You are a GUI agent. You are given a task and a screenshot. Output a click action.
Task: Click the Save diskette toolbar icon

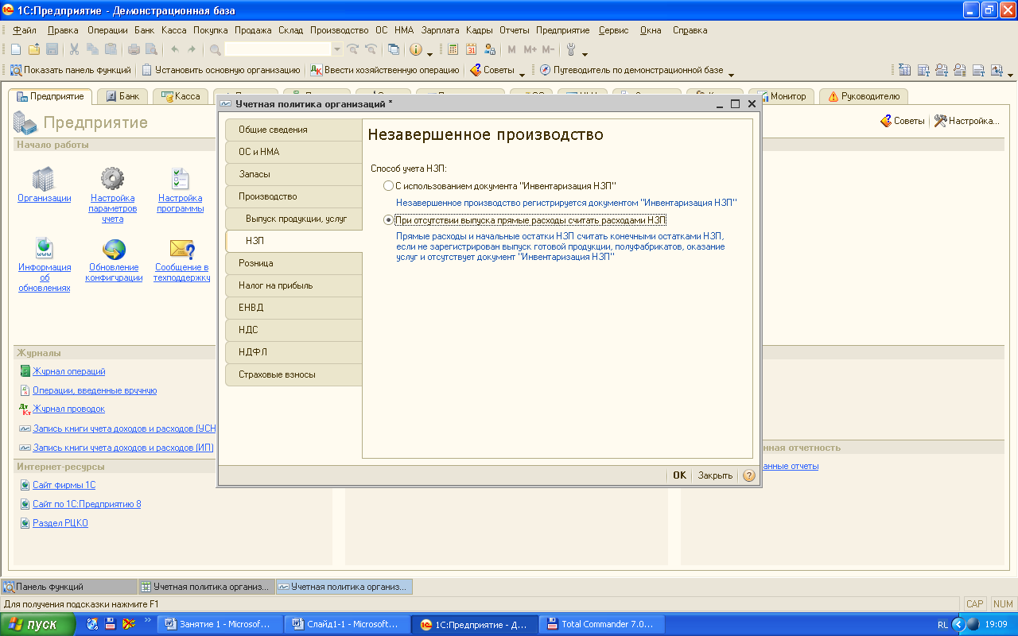pyautogui.click(x=52, y=49)
